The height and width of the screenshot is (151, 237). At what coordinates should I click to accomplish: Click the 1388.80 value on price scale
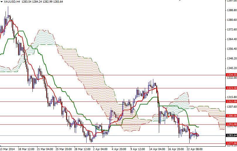(x=232, y=10)
